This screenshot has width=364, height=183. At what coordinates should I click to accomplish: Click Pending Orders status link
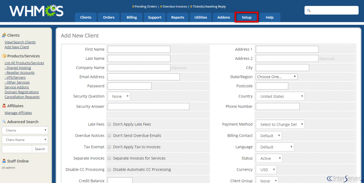pos(145,6)
